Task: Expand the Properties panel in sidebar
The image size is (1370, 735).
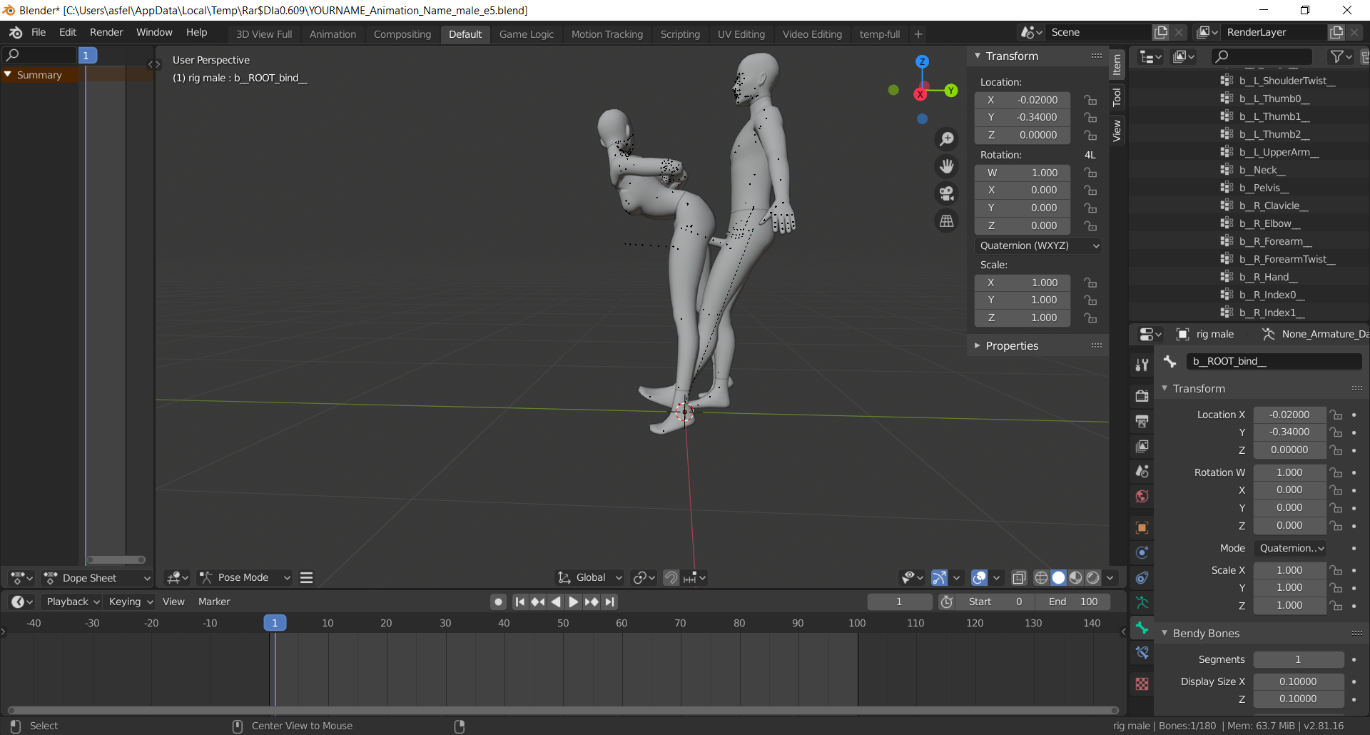Action: click(1012, 345)
